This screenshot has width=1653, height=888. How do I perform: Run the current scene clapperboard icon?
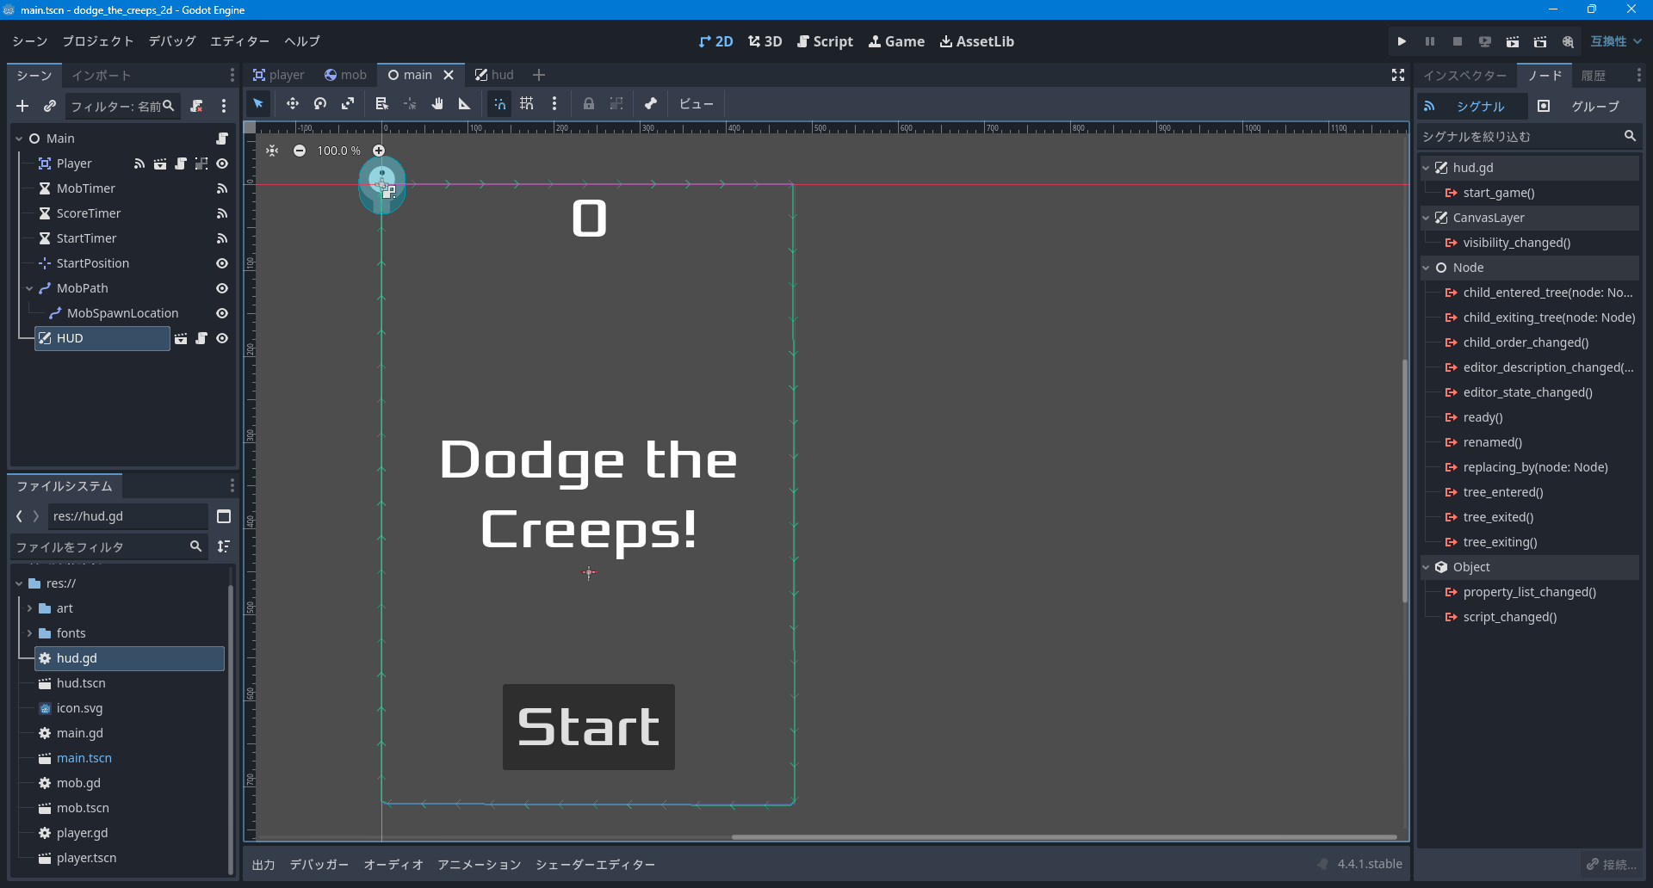[x=1513, y=41]
